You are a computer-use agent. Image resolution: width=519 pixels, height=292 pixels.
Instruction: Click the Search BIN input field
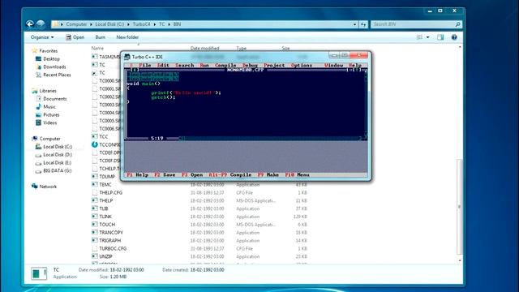416,24
